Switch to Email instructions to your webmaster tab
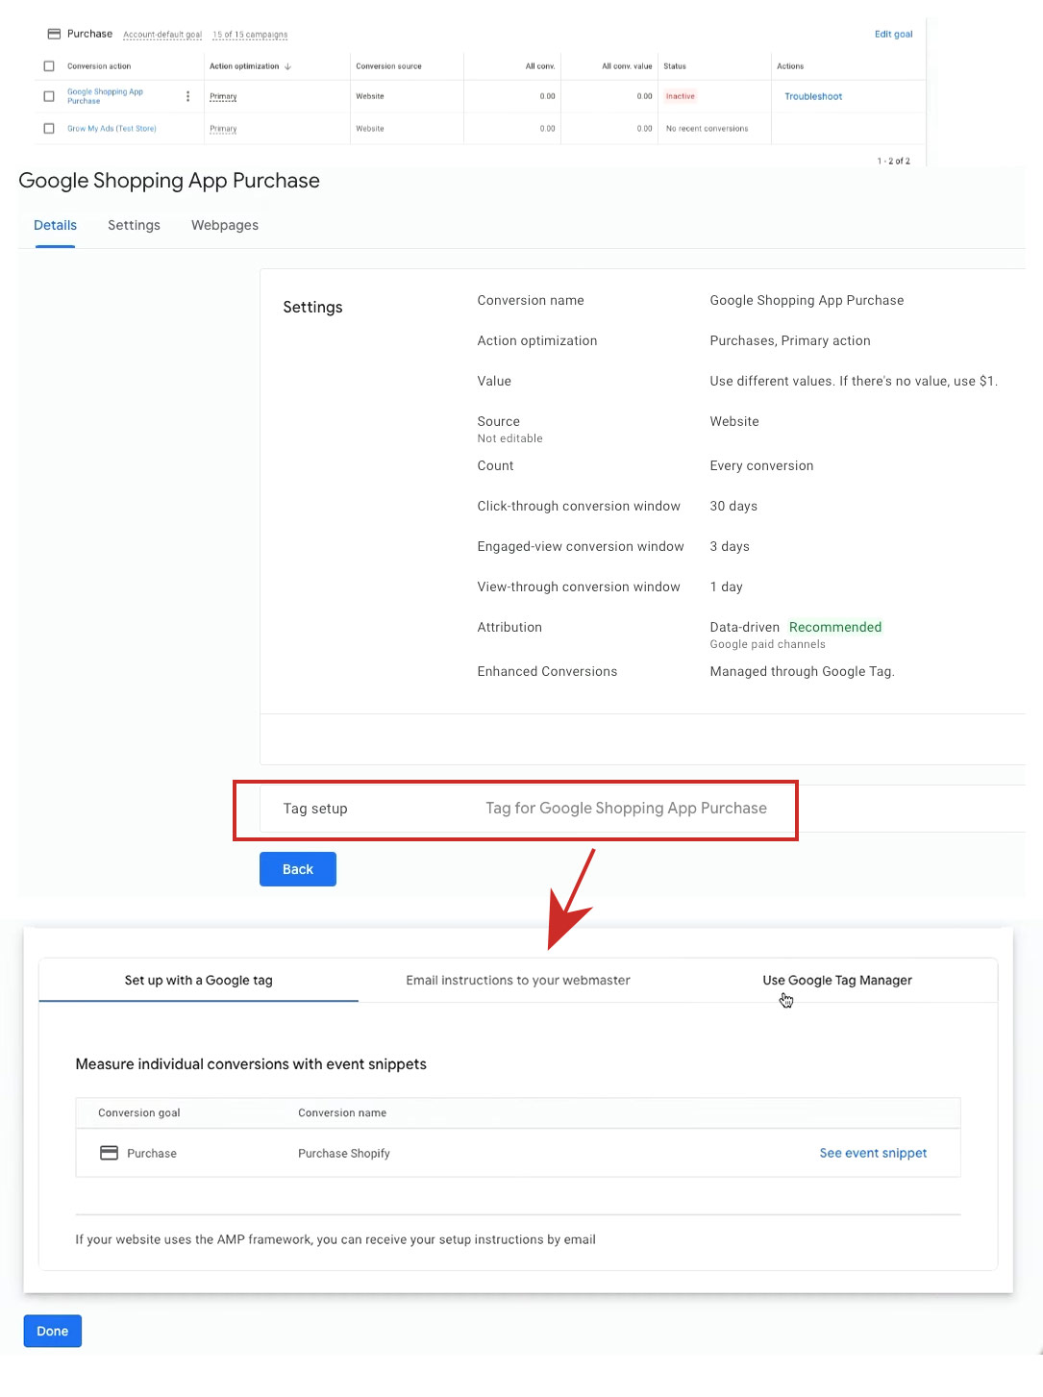Screen dimensions: 1043x1397 coord(518,980)
